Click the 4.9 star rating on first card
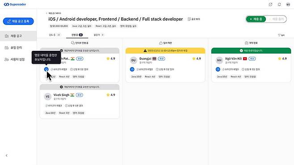 pos(111,58)
